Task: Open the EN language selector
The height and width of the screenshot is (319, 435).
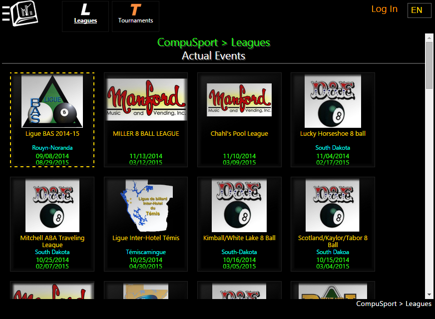Action: point(419,10)
